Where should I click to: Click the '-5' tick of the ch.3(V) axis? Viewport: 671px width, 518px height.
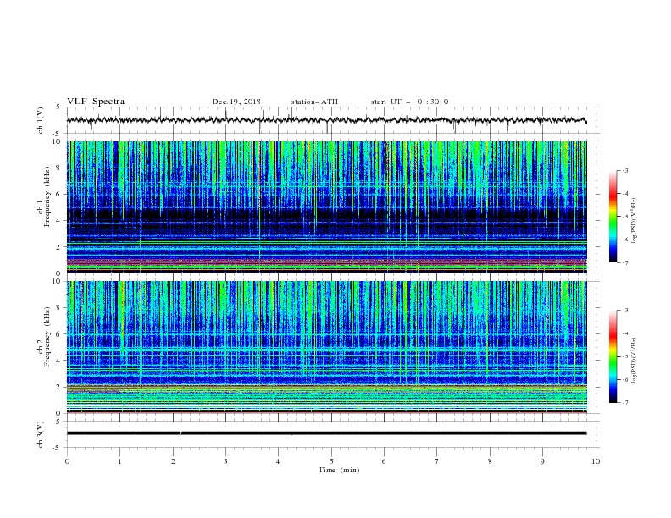pyautogui.click(x=58, y=448)
